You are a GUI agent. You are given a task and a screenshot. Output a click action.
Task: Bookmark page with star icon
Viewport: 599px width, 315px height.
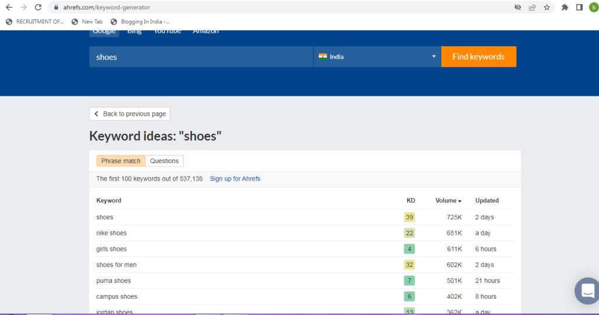[547, 7]
